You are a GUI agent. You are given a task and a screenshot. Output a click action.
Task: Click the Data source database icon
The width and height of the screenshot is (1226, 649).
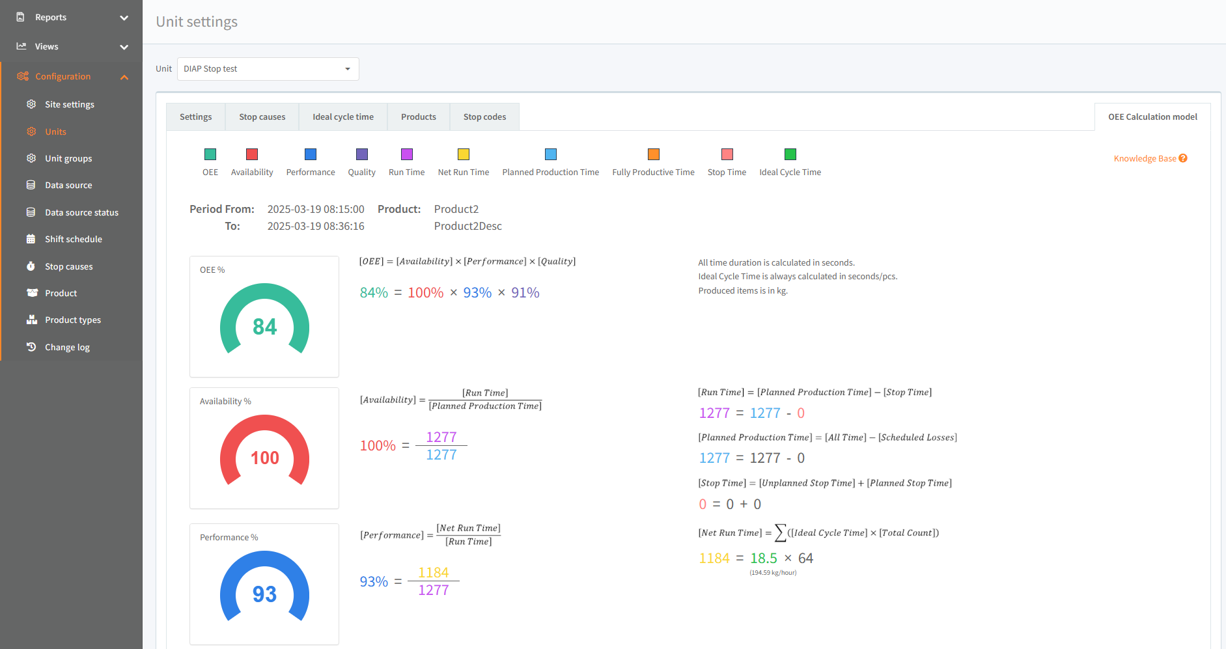point(31,185)
